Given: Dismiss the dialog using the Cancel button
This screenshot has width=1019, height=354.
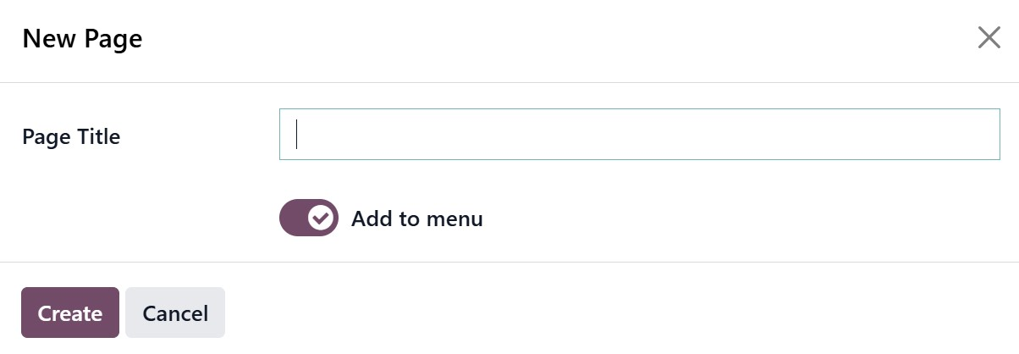Looking at the screenshot, I should 175,313.
